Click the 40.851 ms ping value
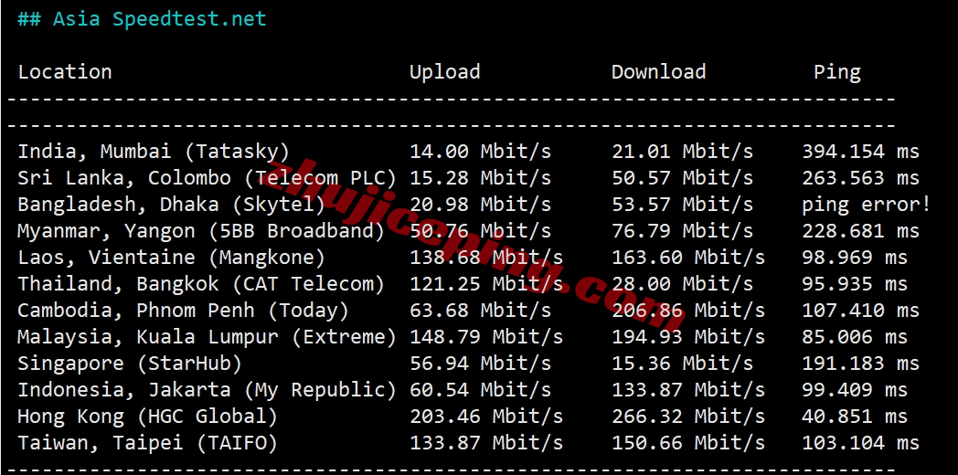The height and width of the screenshot is (475, 958). pyautogui.click(x=855, y=417)
